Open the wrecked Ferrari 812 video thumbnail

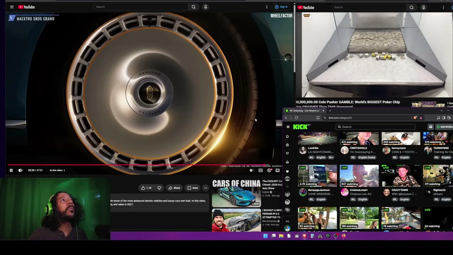click(x=236, y=220)
